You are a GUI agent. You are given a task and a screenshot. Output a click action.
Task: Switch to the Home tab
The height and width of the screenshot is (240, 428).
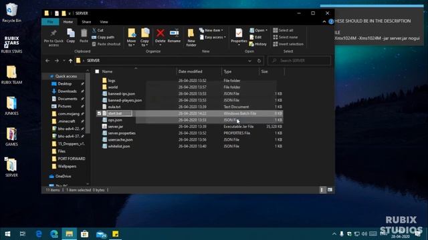[x=68, y=22]
